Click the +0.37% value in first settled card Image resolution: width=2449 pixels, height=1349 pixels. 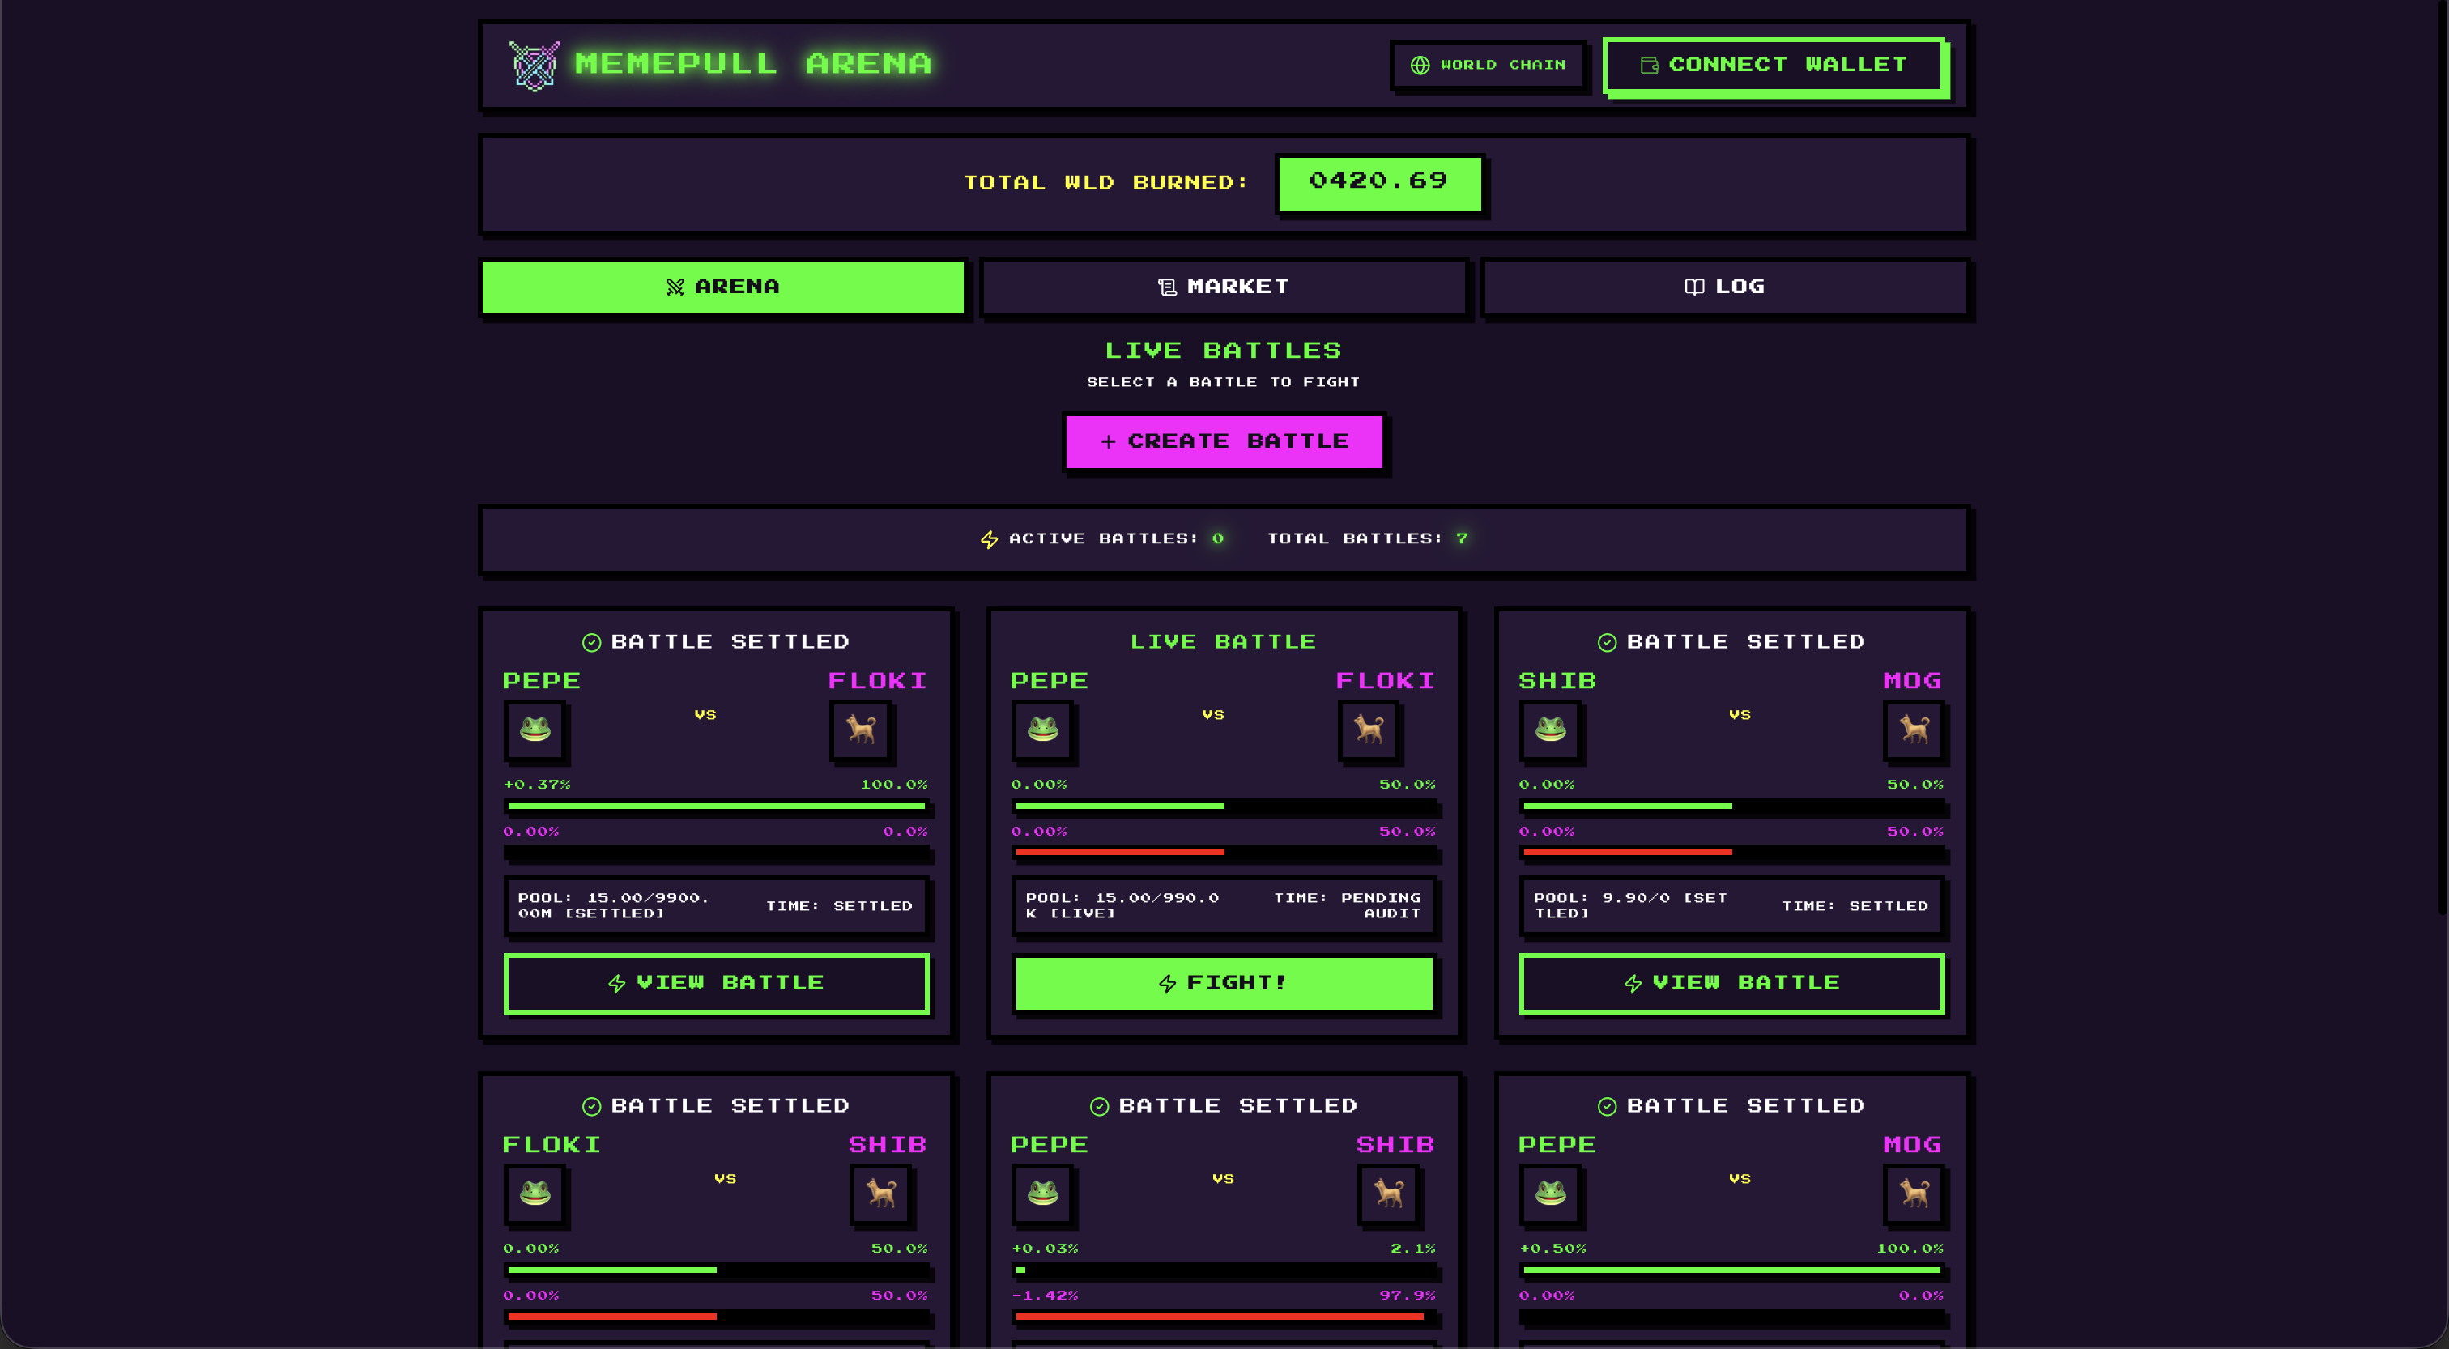tap(537, 785)
